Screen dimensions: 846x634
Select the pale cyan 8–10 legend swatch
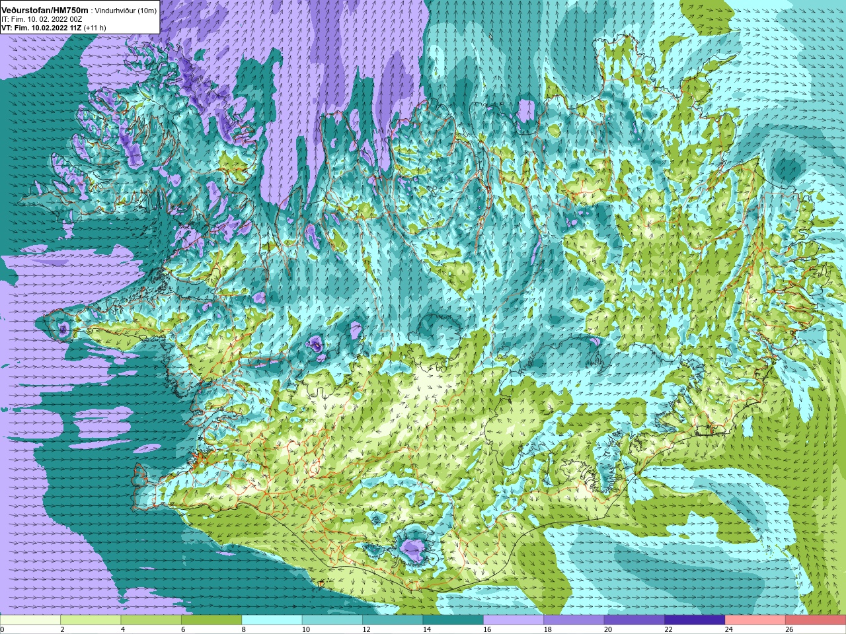(272, 620)
